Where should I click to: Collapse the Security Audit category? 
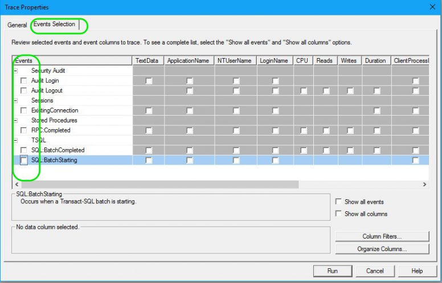[16, 71]
